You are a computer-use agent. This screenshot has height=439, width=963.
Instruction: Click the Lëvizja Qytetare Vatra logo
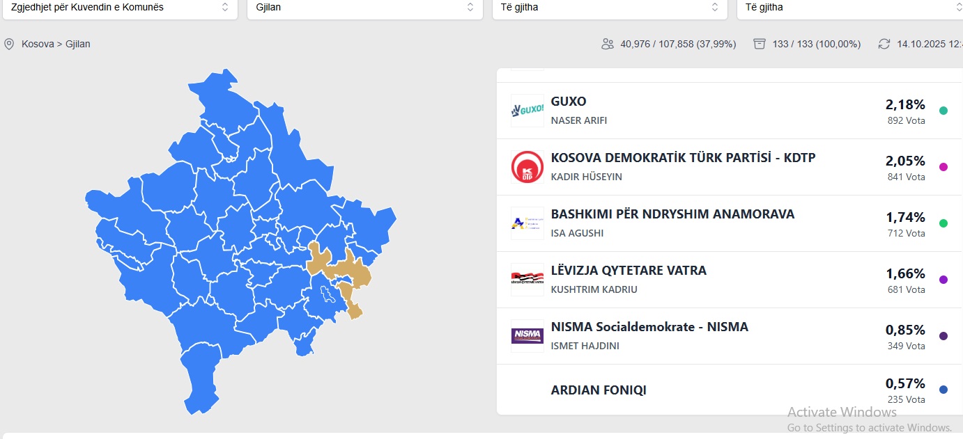(x=527, y=280)
